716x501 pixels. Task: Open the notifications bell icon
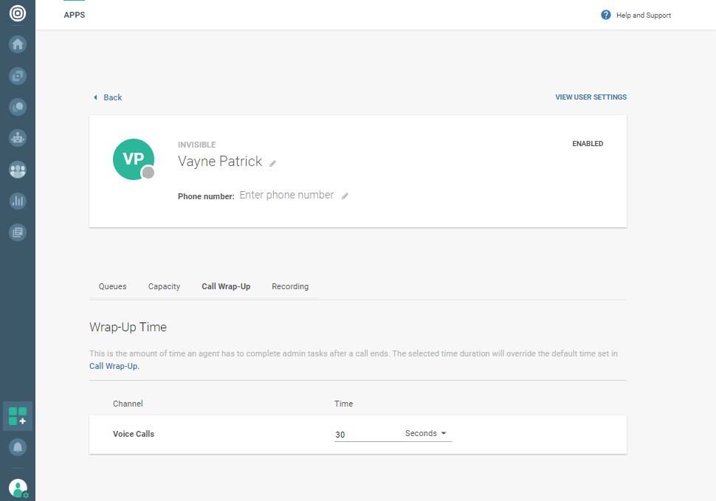pyautogui.click(x=18, y=446)
